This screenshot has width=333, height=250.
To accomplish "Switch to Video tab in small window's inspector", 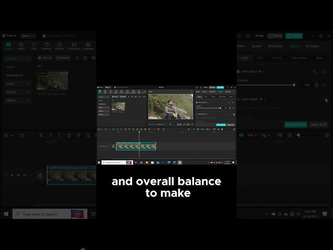I will 198,92.
